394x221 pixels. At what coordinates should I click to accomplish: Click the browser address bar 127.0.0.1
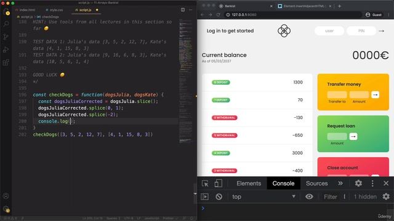(293, 15)
